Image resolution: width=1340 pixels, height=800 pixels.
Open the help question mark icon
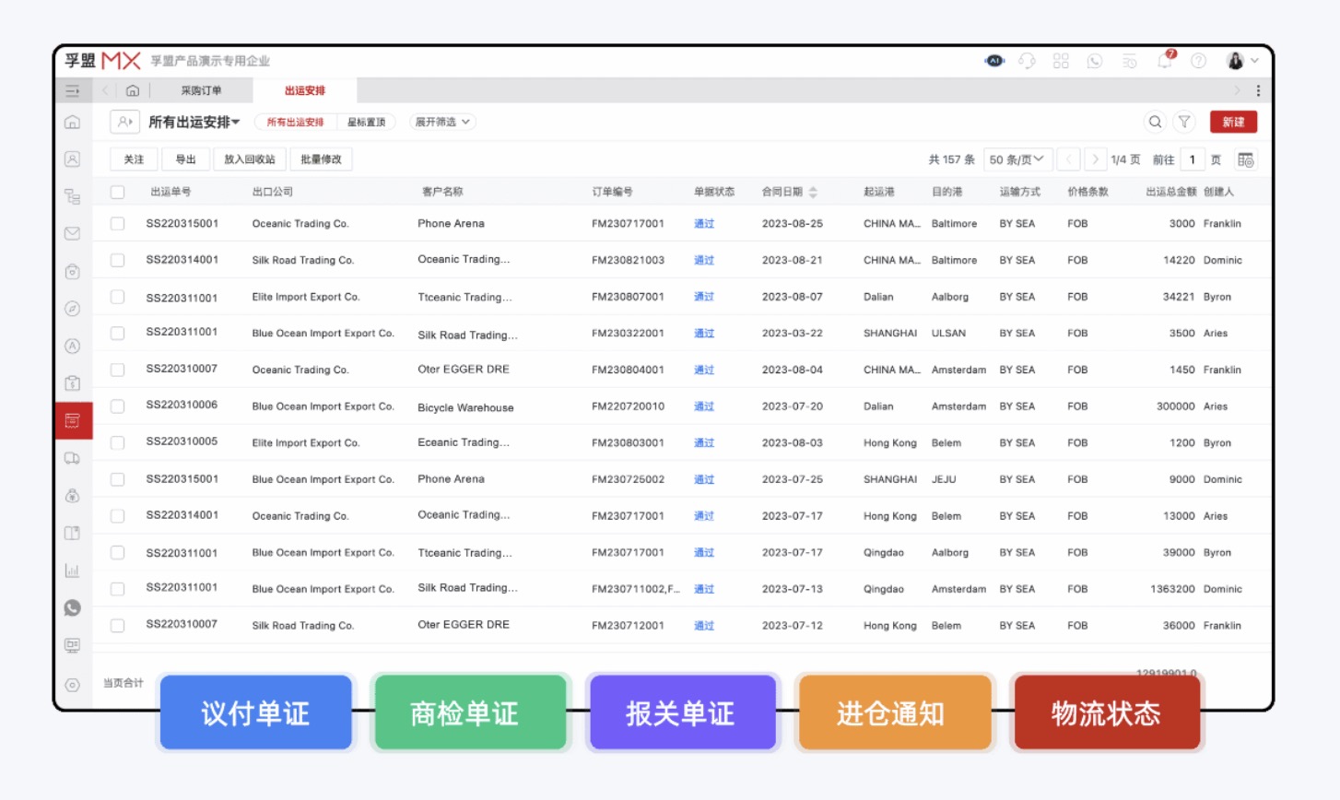[x=1197, y=60]
